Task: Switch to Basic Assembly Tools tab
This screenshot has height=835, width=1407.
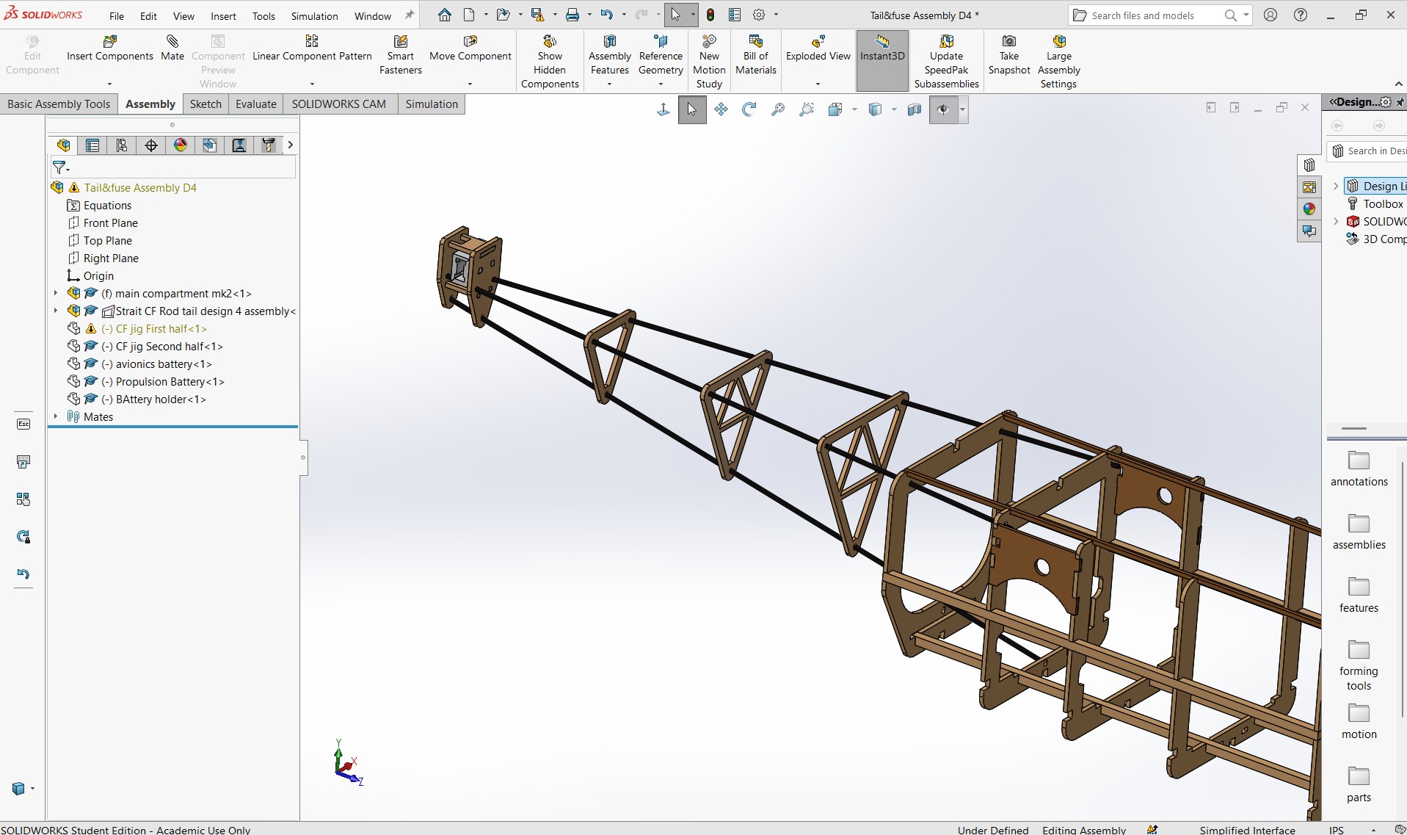Action: (59, 104)
